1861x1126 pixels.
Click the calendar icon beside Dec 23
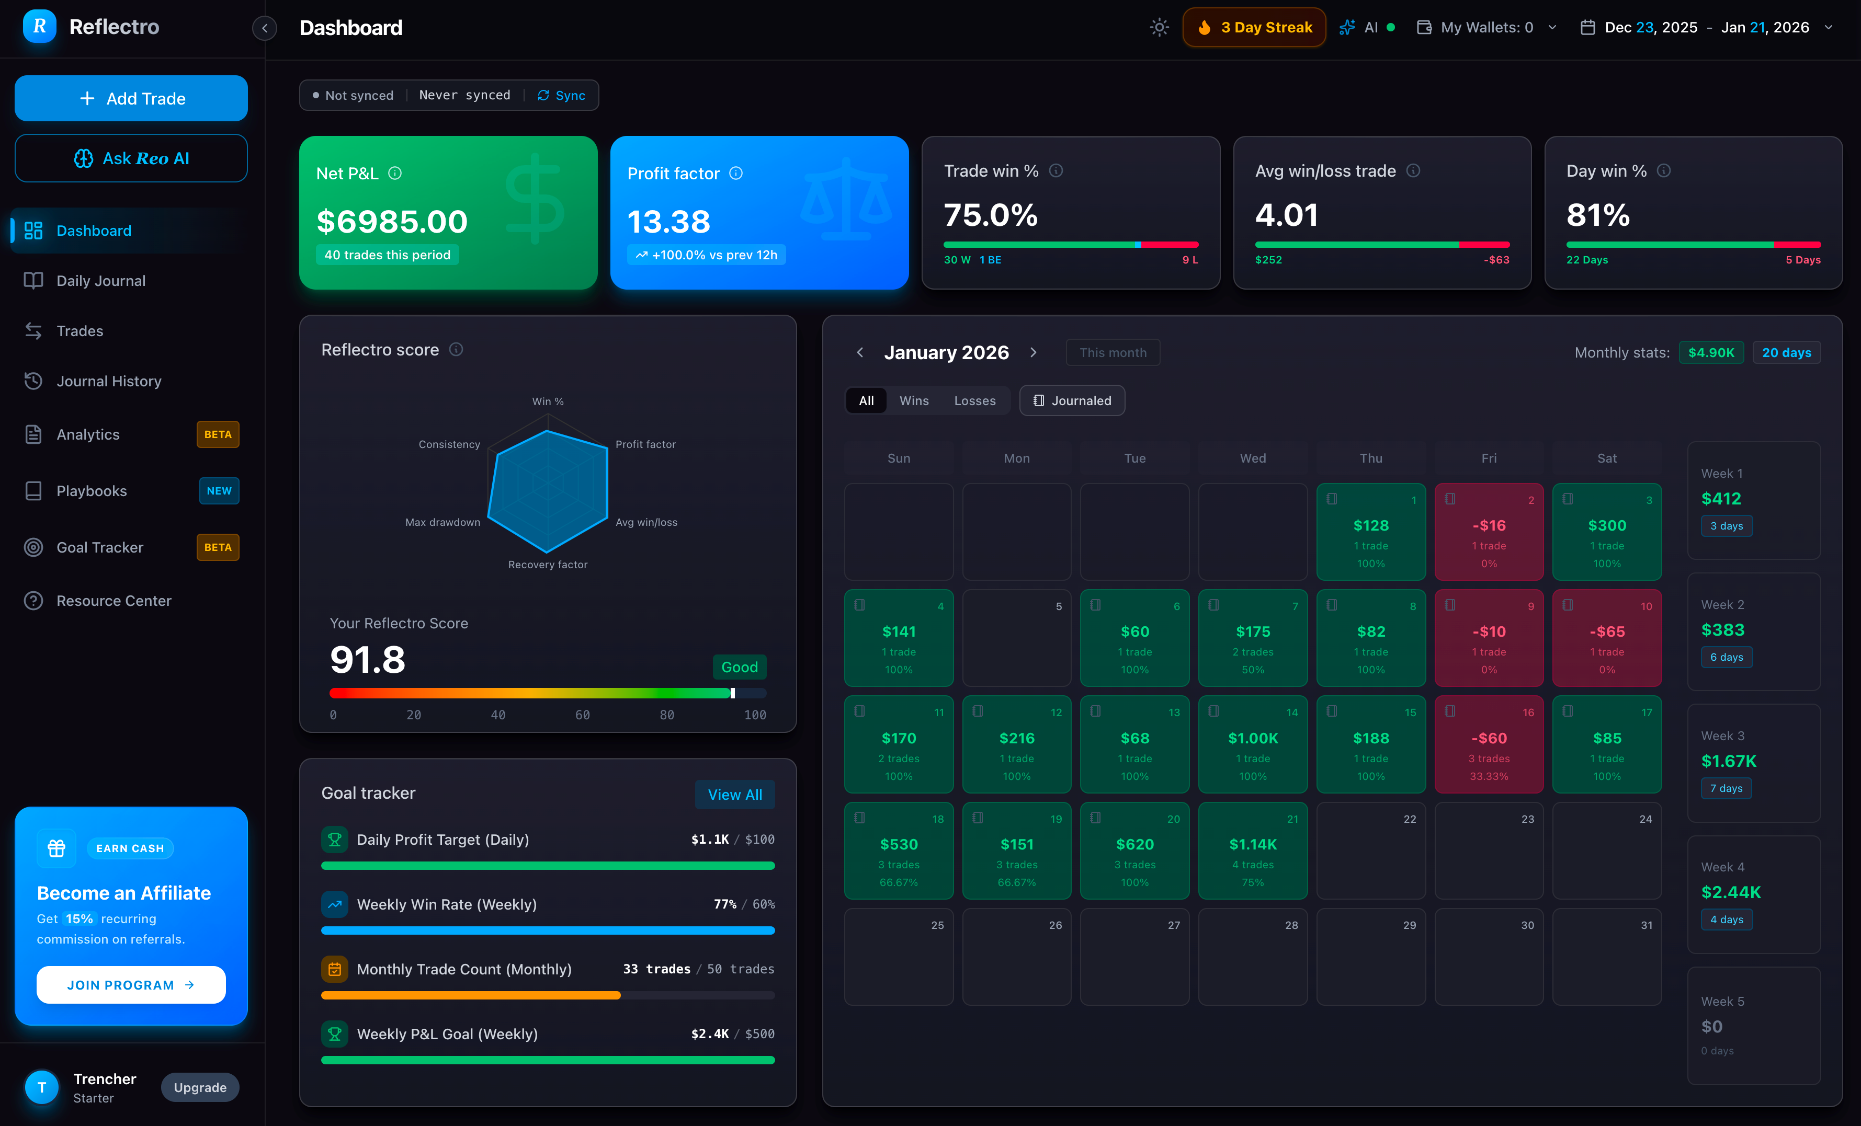coord(1587,28)
